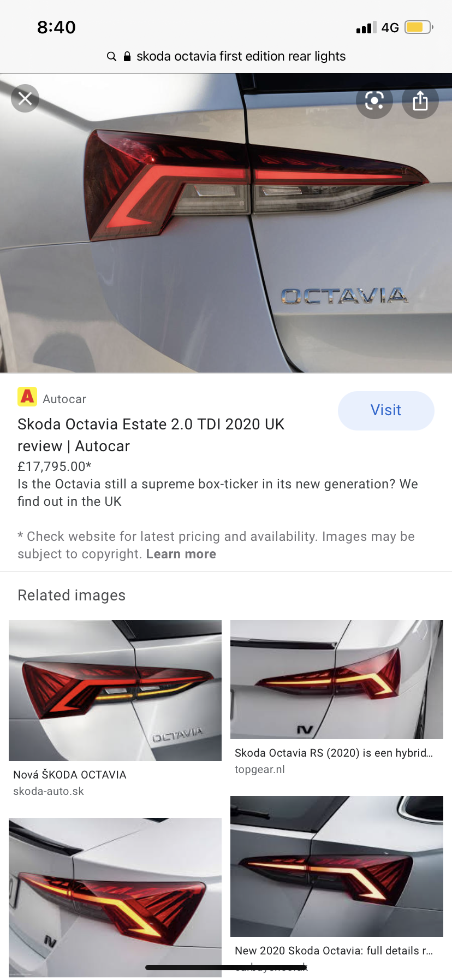The width and height of the screenshot is (452, 979).
Task: Tap the magnifier icon in address bar
Action: pyautogui.click(x=111, y=56)
